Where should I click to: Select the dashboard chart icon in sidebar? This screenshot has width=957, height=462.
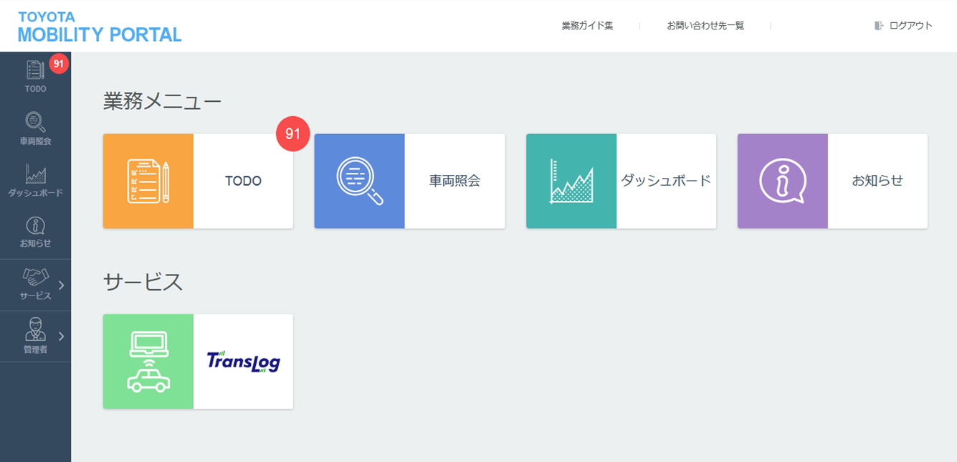click(x=35, y=174)
